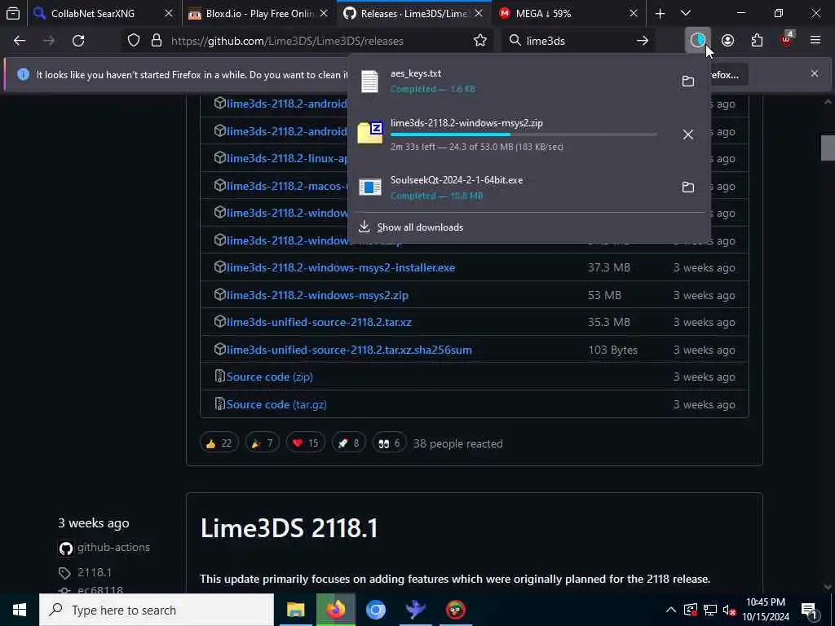Open the Firefox account icon
Viewport: 835px width, 626px height.
pos(727,41)
